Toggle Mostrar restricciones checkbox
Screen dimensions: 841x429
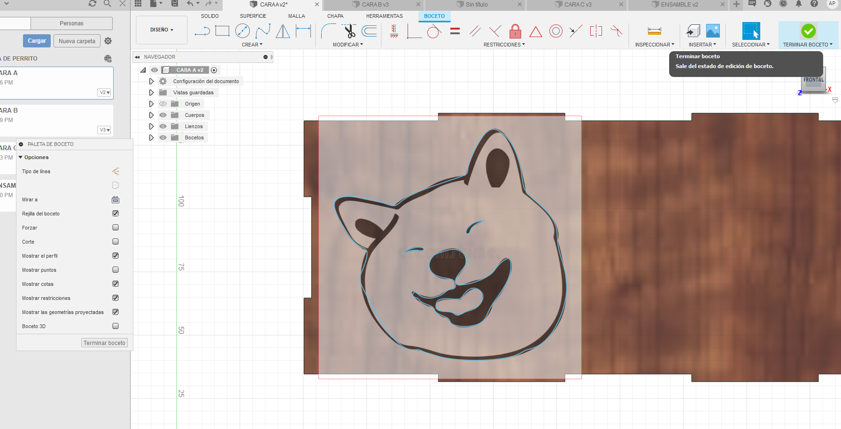(x=116, y=298)
